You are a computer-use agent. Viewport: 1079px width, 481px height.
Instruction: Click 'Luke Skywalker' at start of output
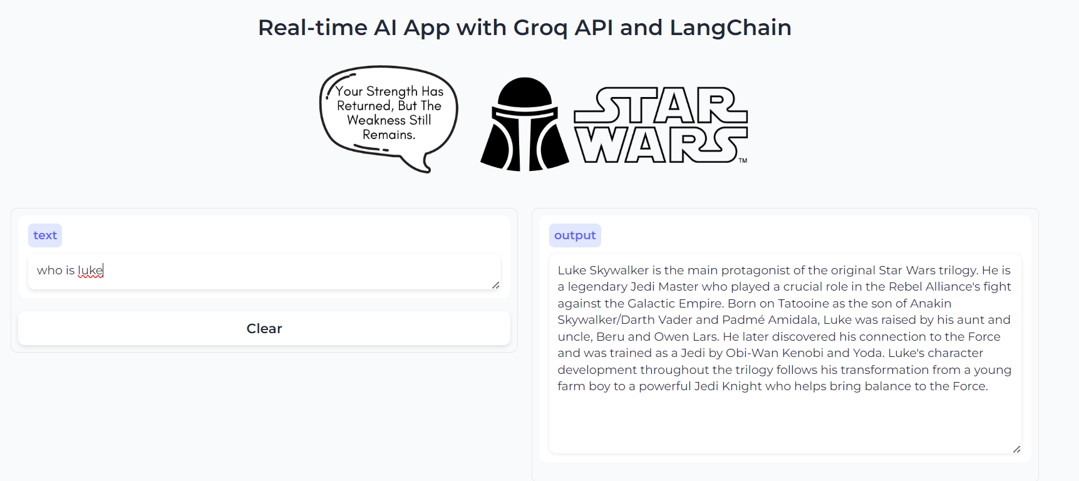point(603,271)
